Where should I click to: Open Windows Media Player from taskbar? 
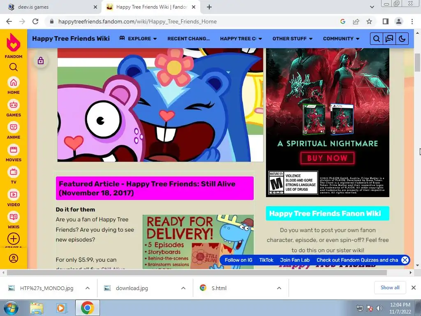61,308
